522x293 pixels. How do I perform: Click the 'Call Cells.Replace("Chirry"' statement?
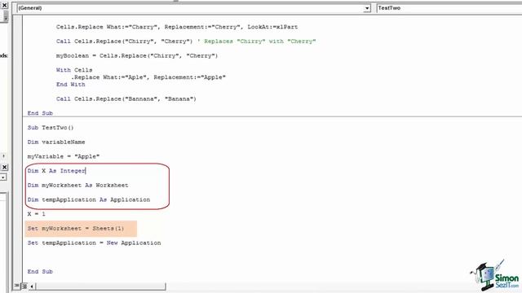124,42
